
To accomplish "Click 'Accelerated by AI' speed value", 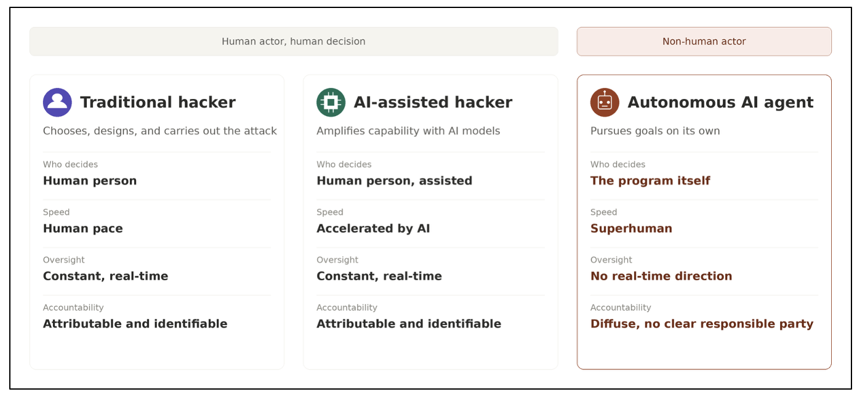I will coord(373,229).
